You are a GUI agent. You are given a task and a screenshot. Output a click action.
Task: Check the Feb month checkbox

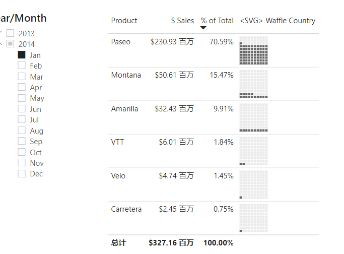point(22,66)
